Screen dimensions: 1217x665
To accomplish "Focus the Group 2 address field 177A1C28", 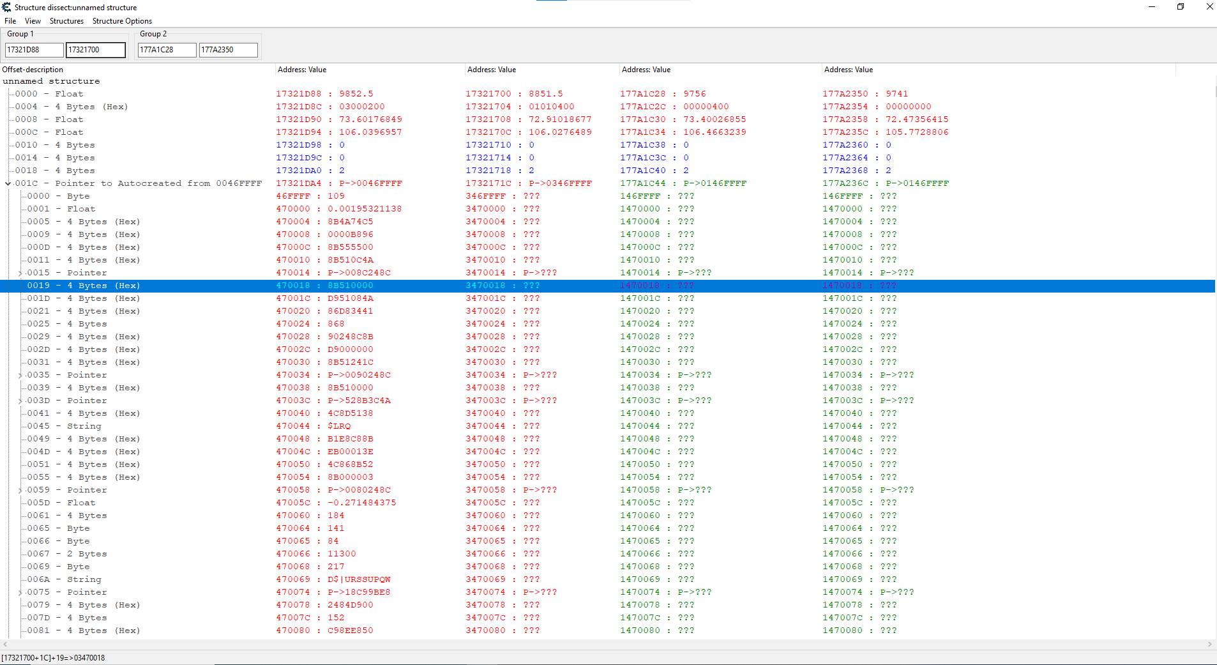I will click(167, 50).
